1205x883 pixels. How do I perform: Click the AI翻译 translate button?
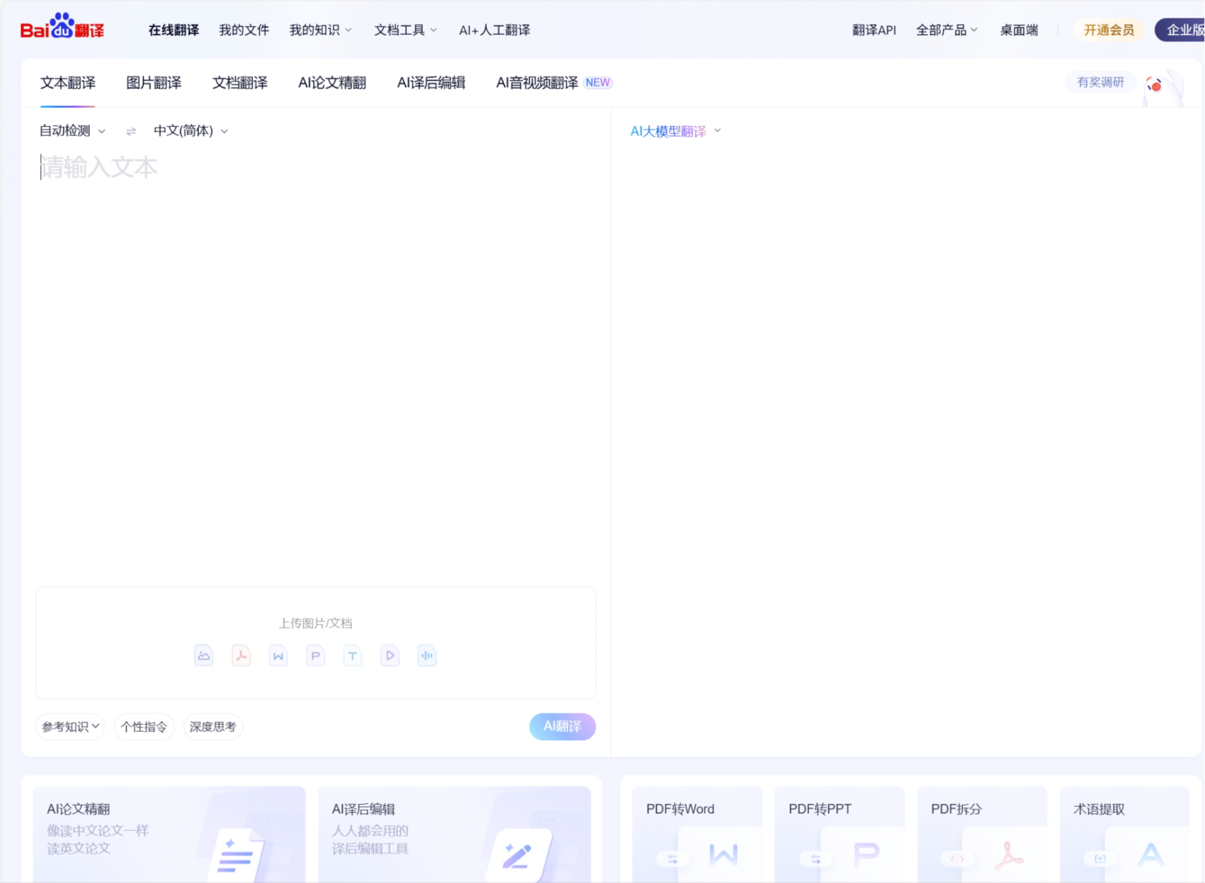(561, 726)
